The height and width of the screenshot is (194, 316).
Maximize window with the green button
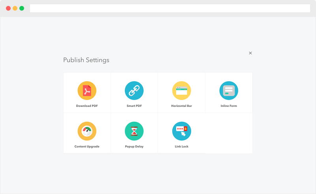[22, 8]
